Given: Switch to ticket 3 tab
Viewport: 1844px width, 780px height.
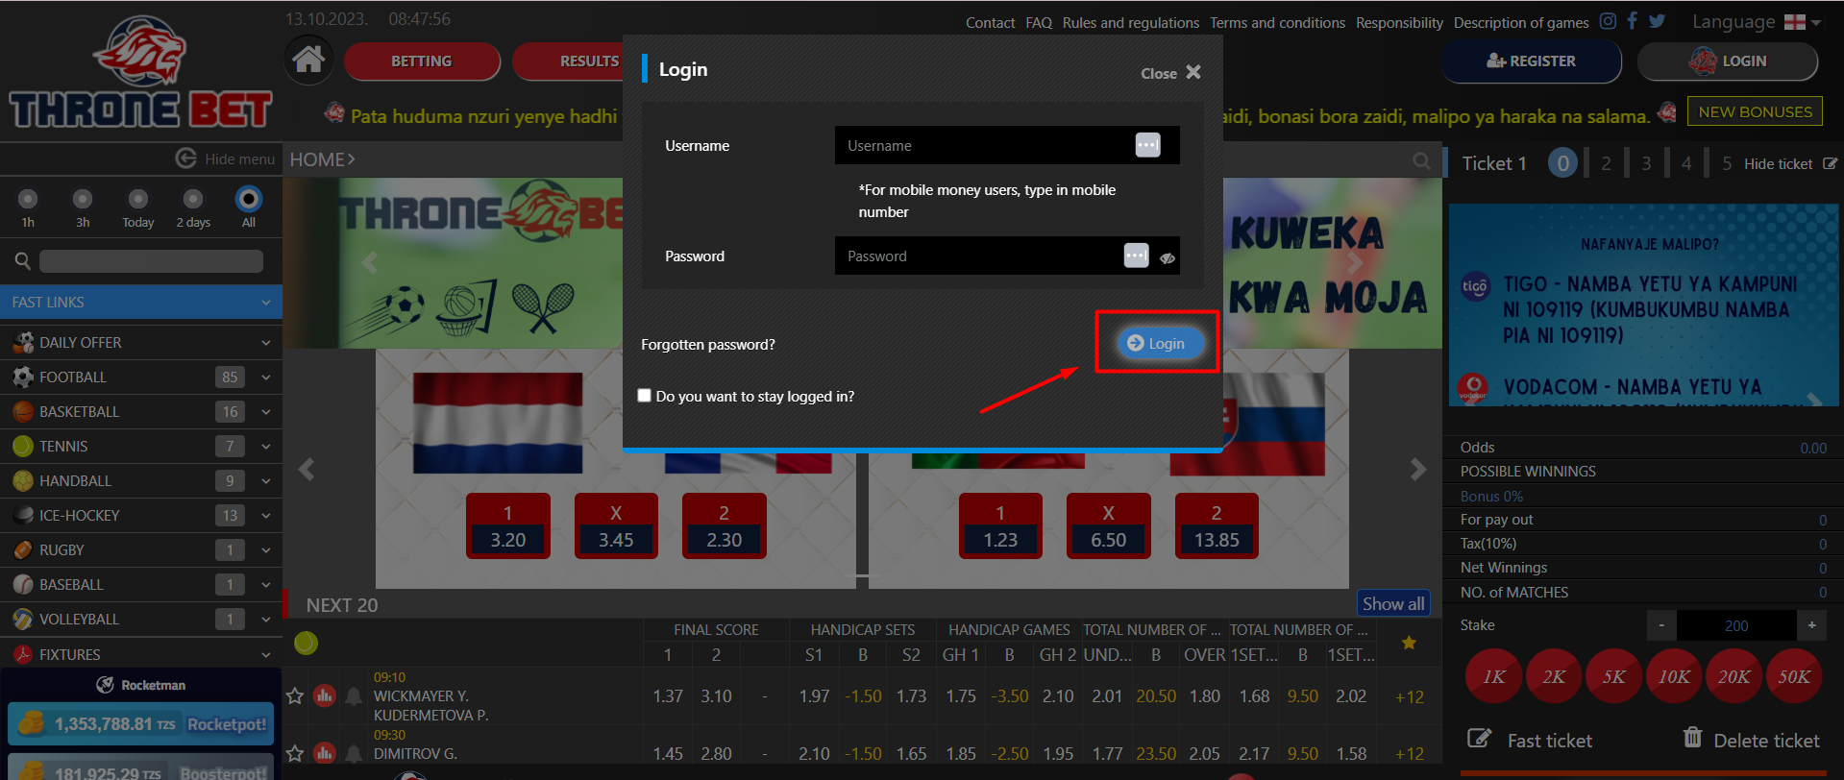Looking at the screenshot, I should click(1646, 163).
